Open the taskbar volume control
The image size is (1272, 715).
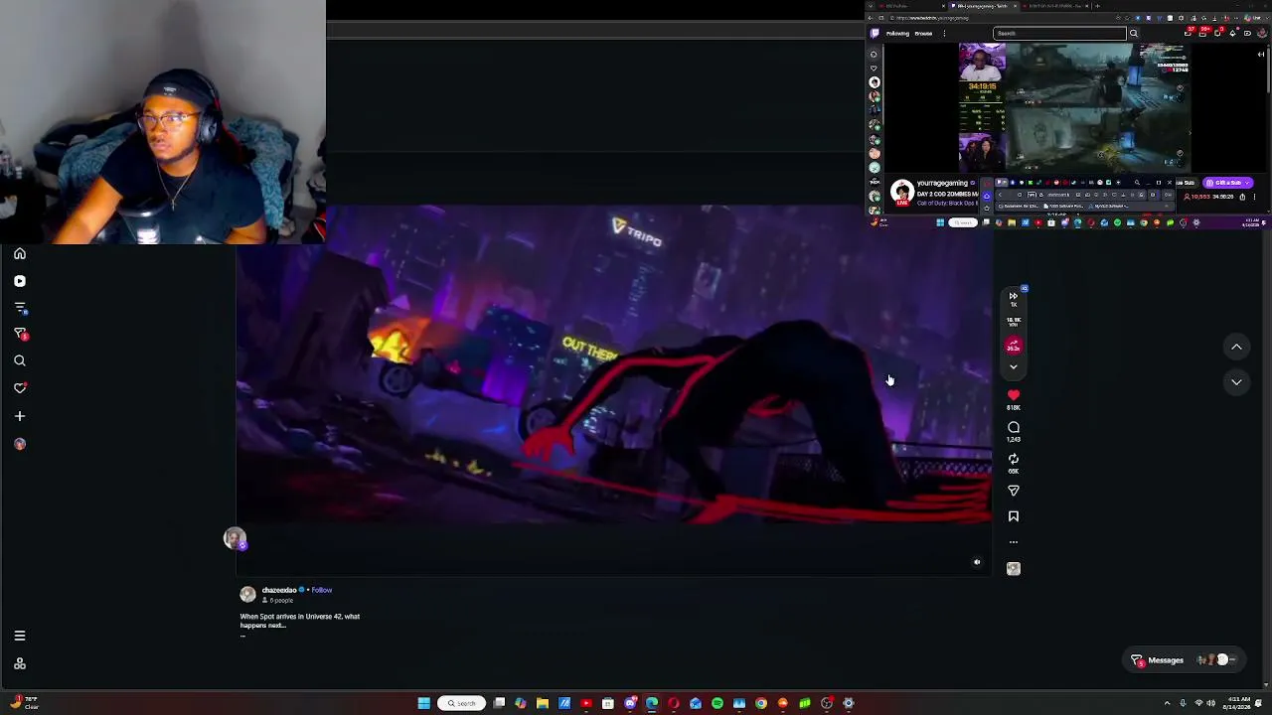[x=1211, y=703]
